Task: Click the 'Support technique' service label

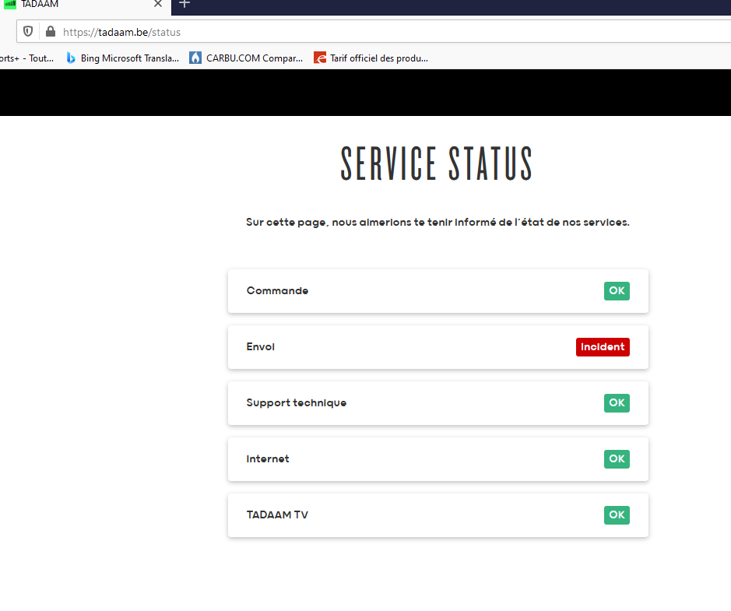Action: coord(297,403)
